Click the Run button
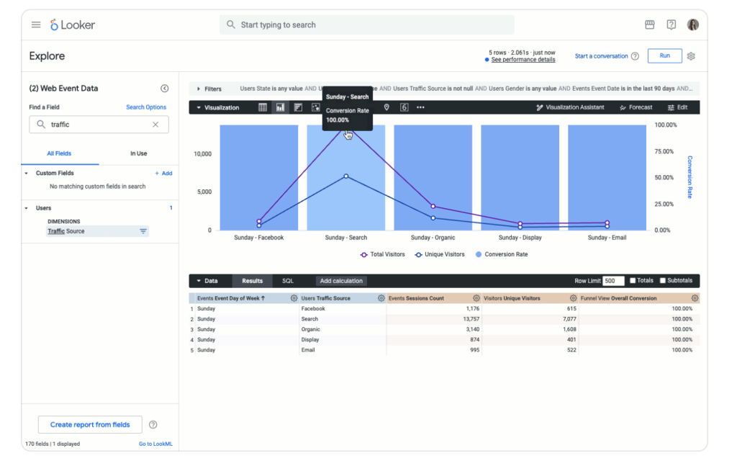Image resolution: width=737 pixels, height=471 pixels. pyautogui.click(x=664, y=55)
